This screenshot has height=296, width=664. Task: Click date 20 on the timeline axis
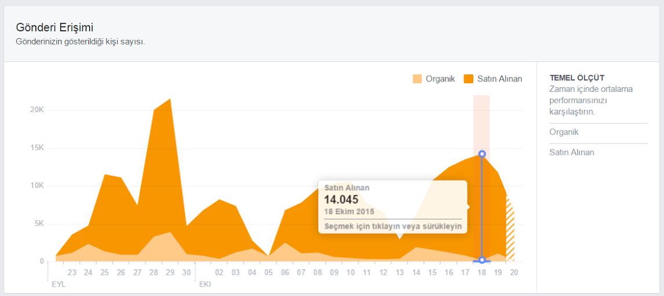(x=514, y=272)
